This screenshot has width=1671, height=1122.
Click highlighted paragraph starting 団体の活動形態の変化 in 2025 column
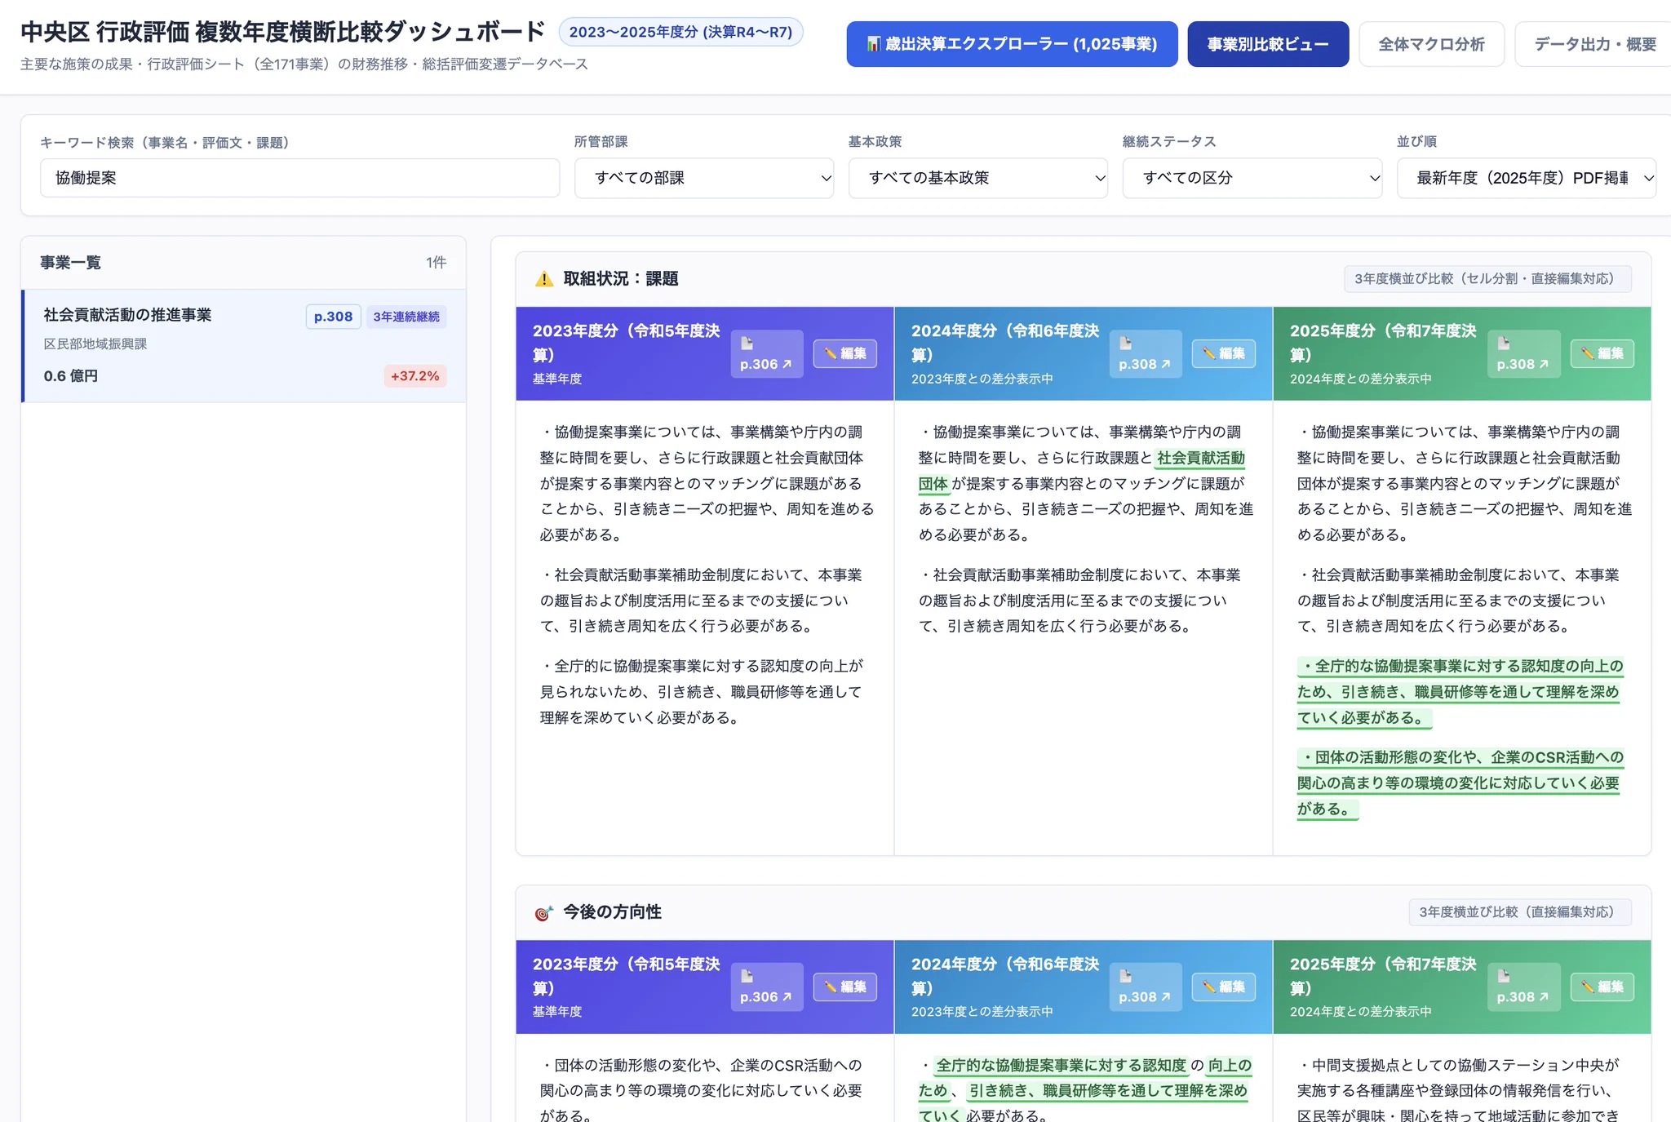pos(1460,783)
